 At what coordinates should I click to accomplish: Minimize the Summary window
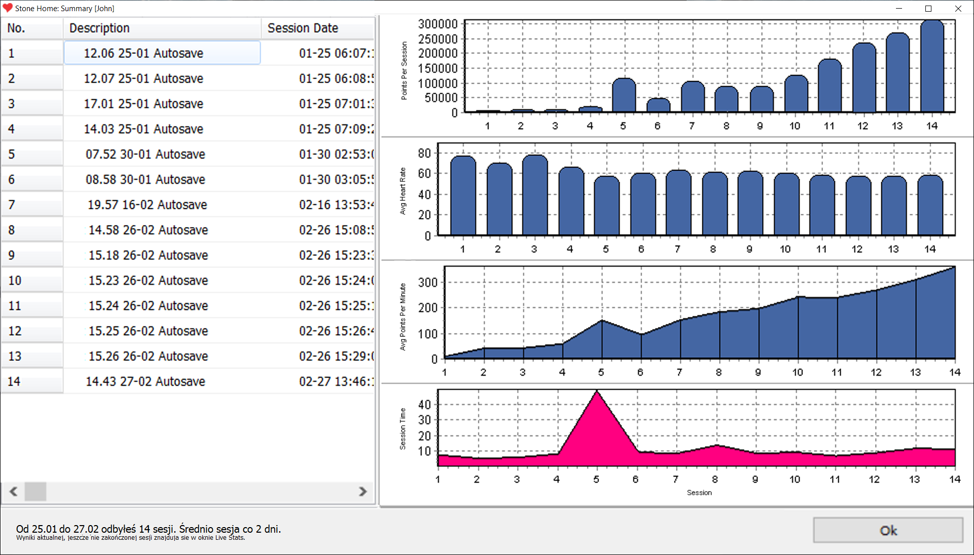[x=898, y=8]
